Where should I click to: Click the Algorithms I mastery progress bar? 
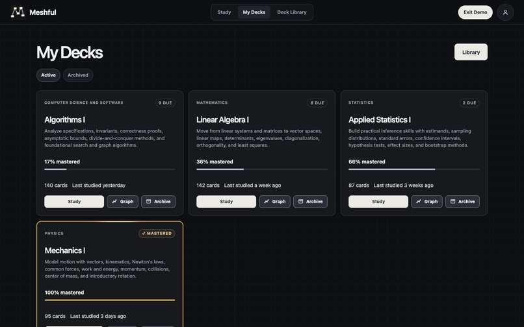pyautogui.click(x=110, y=169)
